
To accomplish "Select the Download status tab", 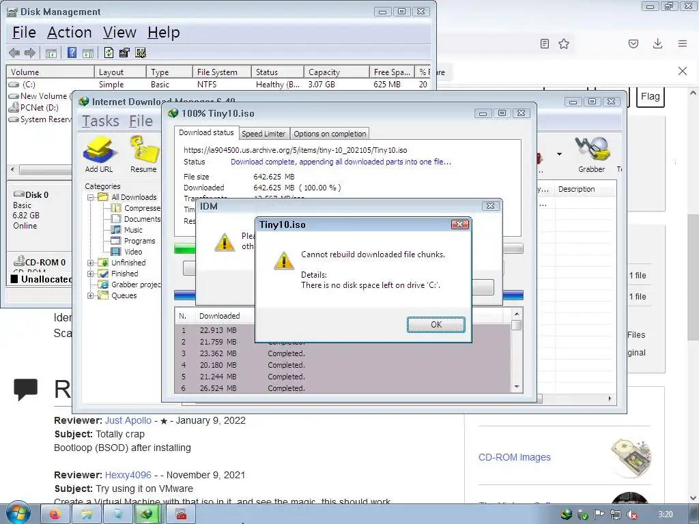I will pos(206,132).
